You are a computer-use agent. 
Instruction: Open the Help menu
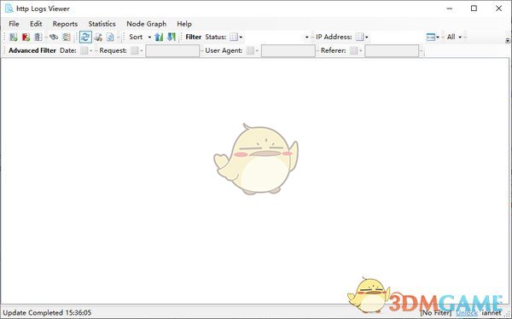coord(184,24)
